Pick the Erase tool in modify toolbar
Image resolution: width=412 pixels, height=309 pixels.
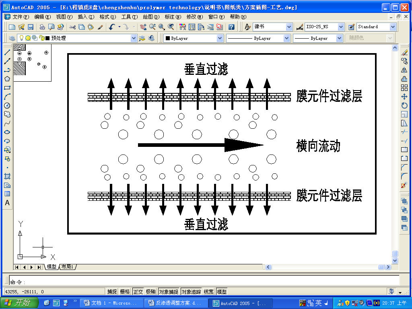tap(404, 52)
